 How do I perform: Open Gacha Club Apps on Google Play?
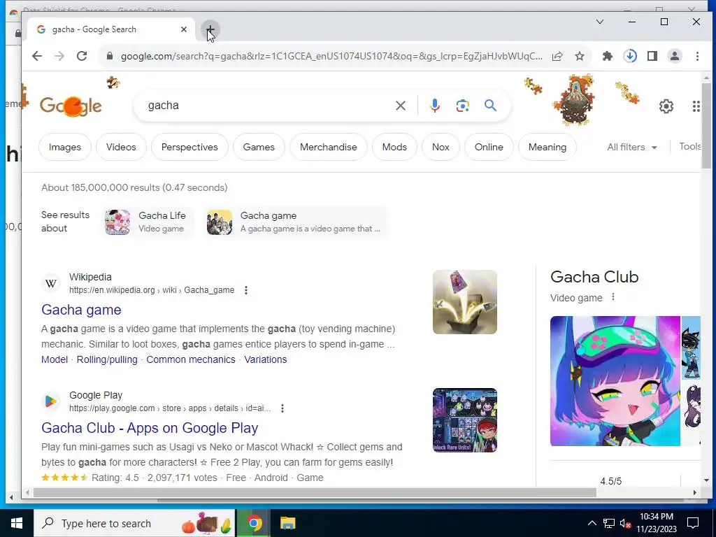coord(150,428)
